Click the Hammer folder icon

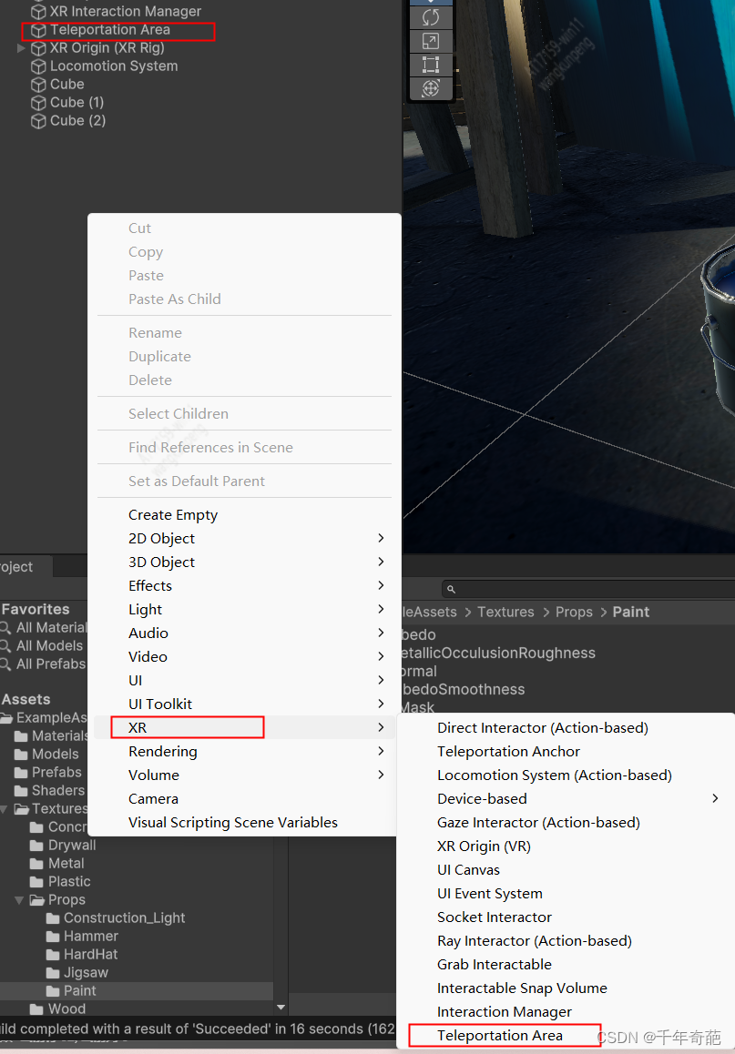point(53,936)
